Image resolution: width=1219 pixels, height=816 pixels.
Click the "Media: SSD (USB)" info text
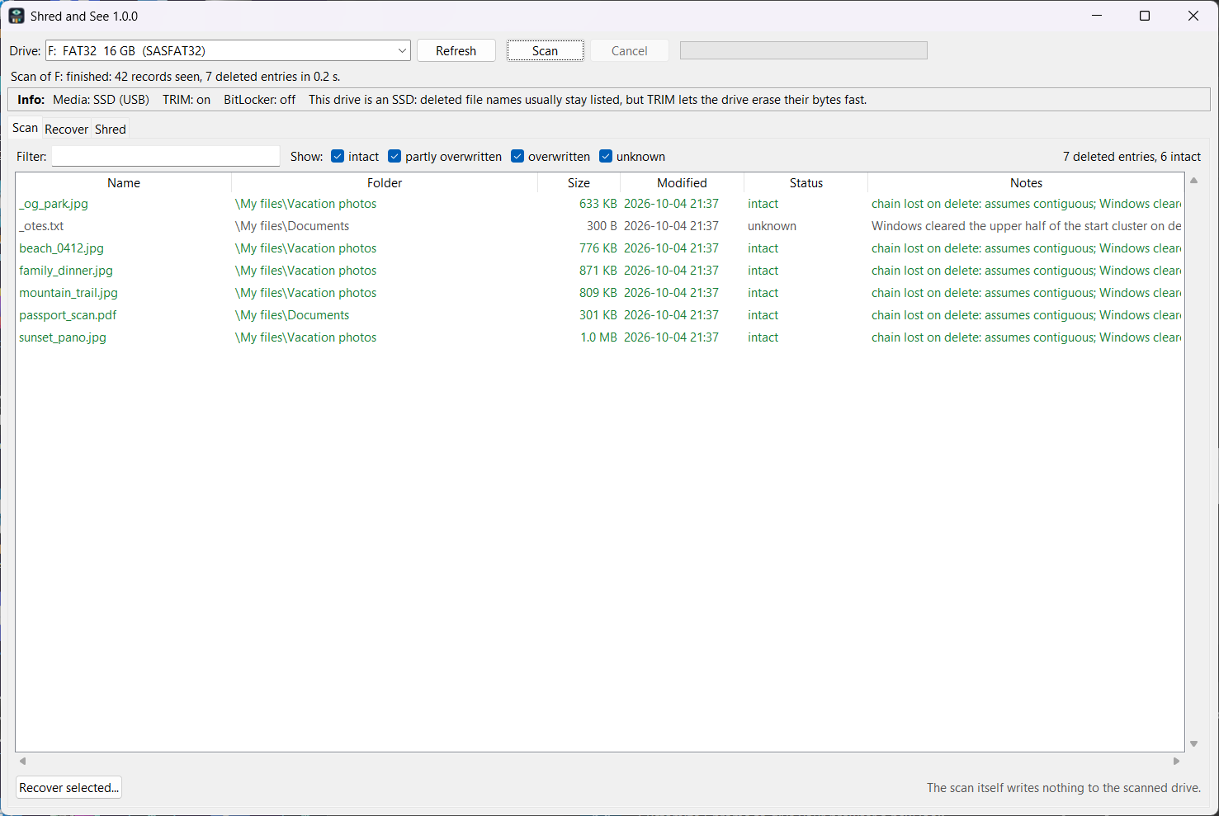click(101, 100)
